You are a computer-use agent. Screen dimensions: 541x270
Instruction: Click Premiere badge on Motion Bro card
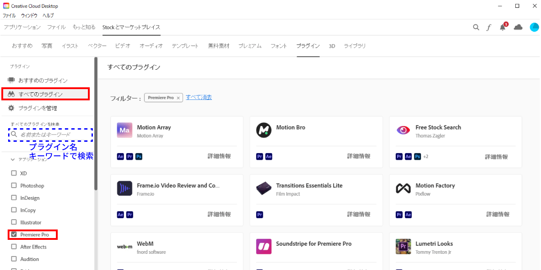(x=260, y=157)
